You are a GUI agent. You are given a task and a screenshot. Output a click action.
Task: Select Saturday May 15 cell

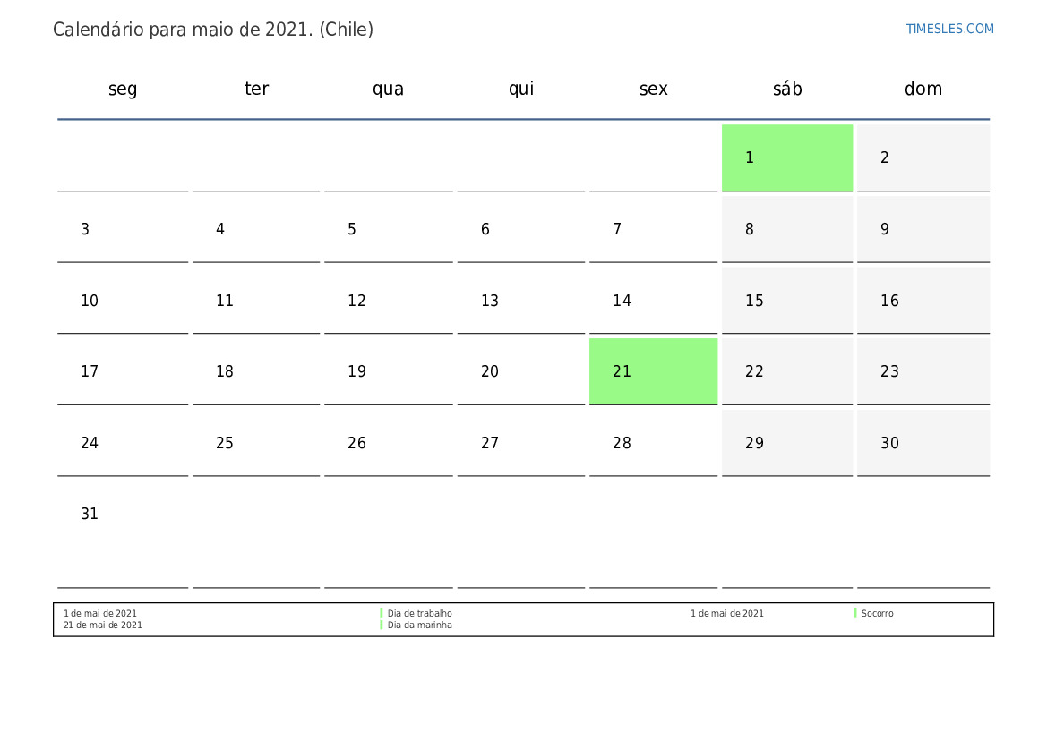786,301
